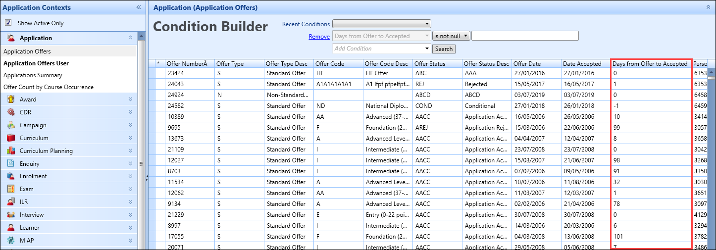The width and height of the screenshot is (716, 250).
Task: Click the Remove condition link
Action: click(319, 36)
